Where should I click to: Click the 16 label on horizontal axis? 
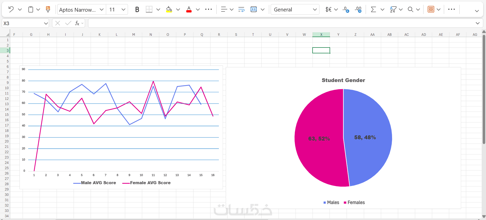213,175
